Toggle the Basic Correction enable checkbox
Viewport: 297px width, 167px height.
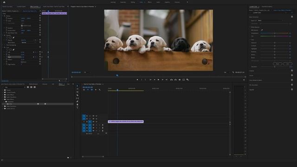(292, 17)
